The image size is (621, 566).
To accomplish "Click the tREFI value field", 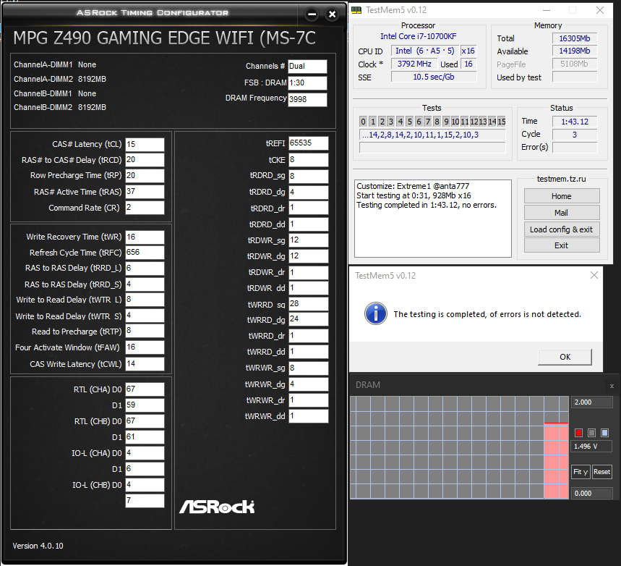I will (x=309, y=143).
